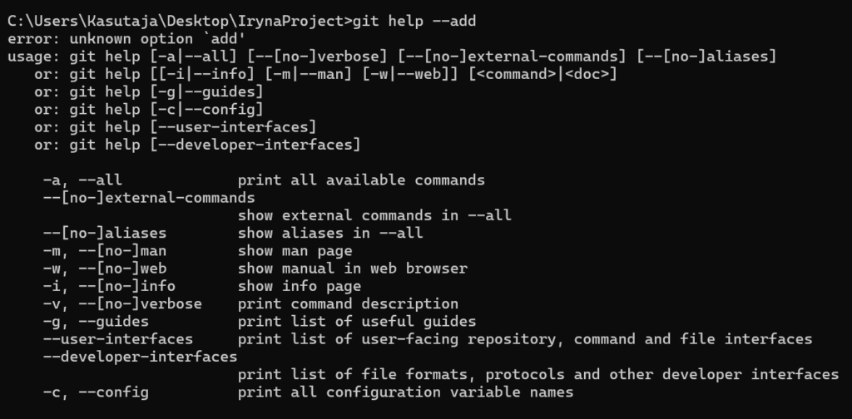The image size is (852, 419).
Task: Click the 'unknown option add' error line
Action: pyautogui.click(x=126, y=39)
